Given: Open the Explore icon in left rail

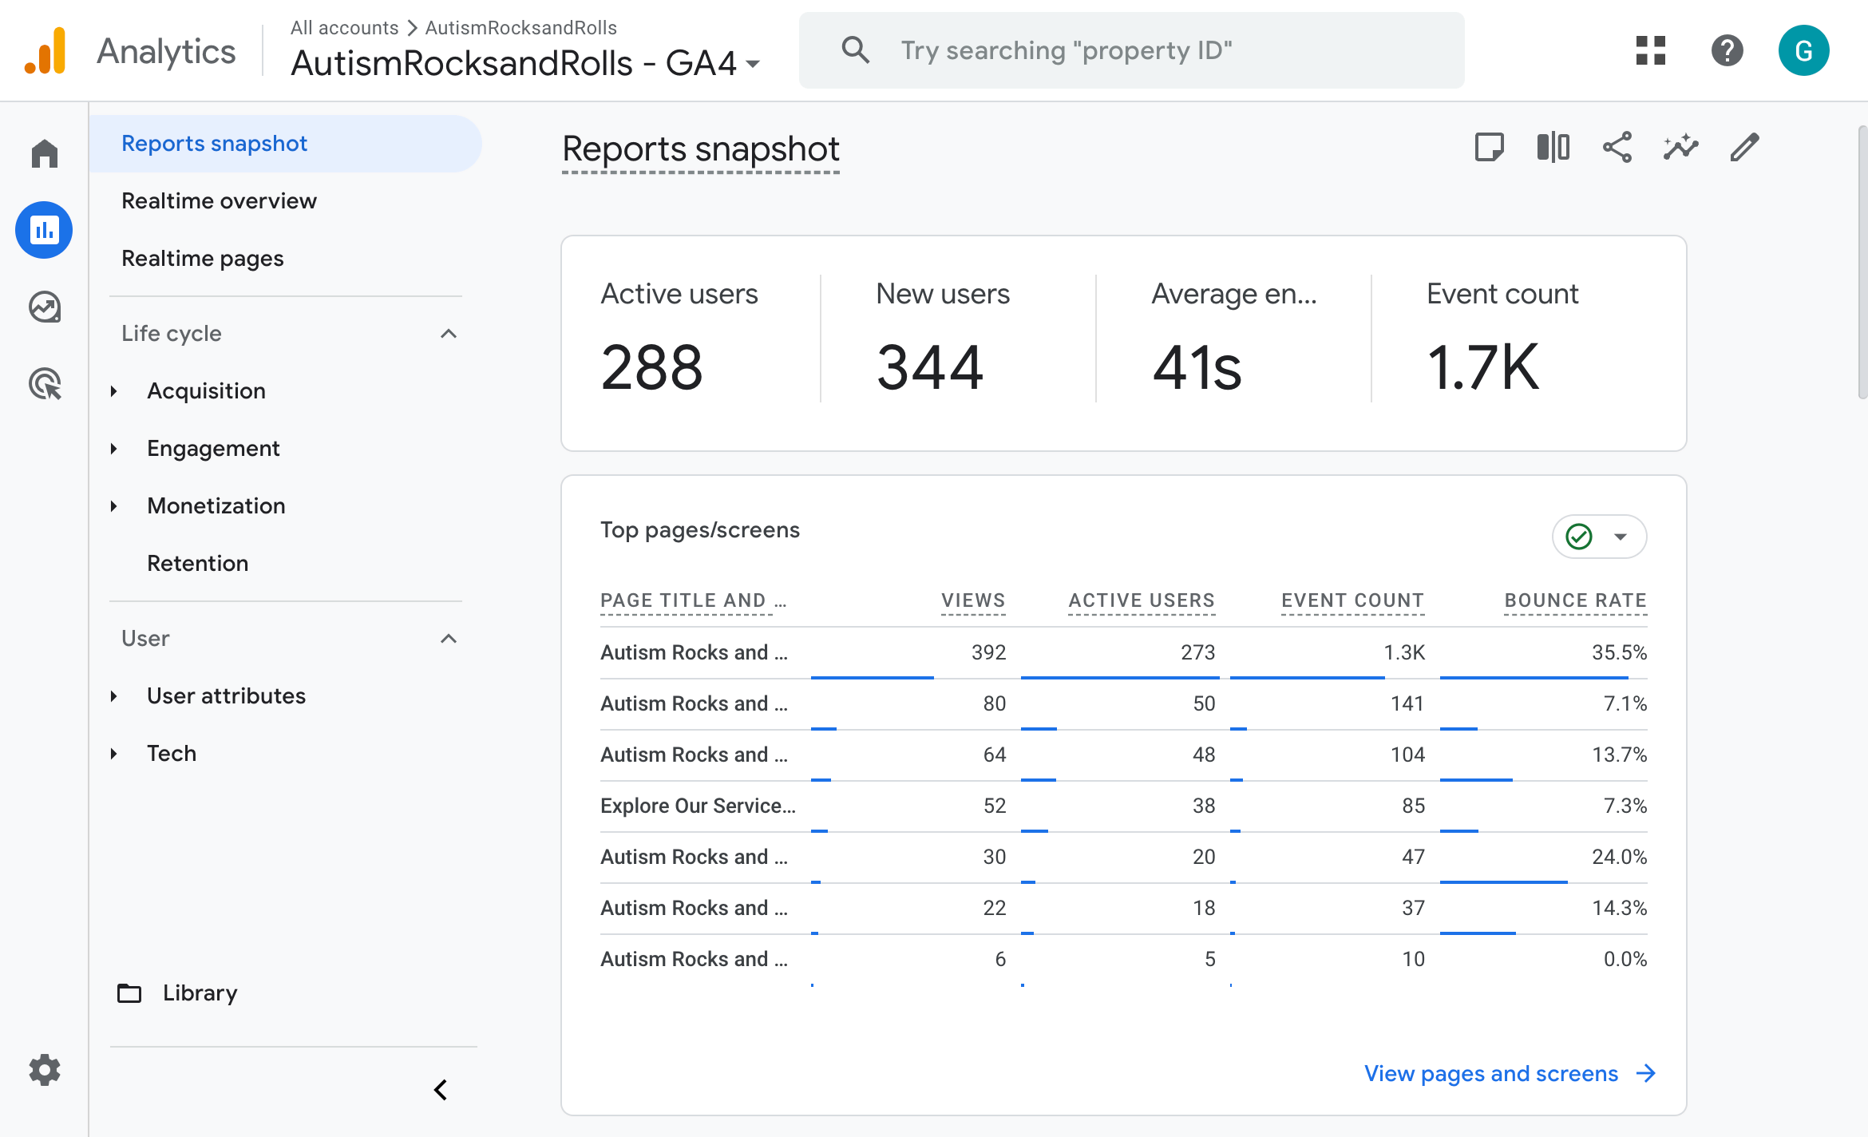Looking at the screenshot, I should (x=45, y=307).
